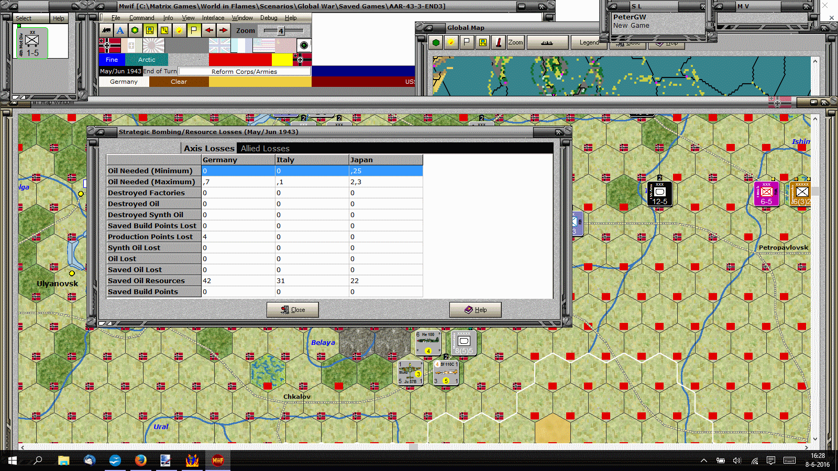The height and width of the screenshot is (471, 838).
Task: Select the Axis Losses tab
Action: pyautogui.click(x=209, y=149)
